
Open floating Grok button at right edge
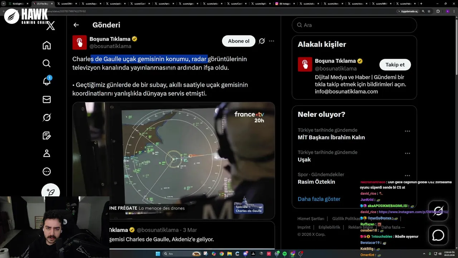tap(438, 211)
